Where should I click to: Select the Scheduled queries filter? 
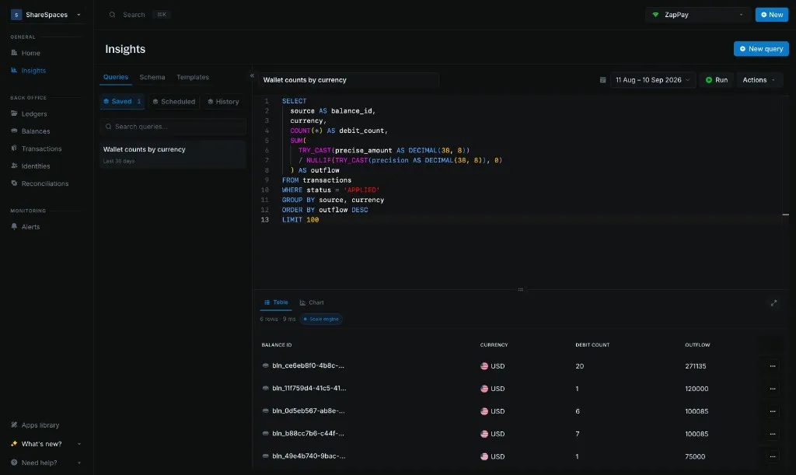pos(174,102)
